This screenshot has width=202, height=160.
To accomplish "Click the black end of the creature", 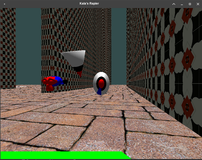I will (x=65, y=82).
